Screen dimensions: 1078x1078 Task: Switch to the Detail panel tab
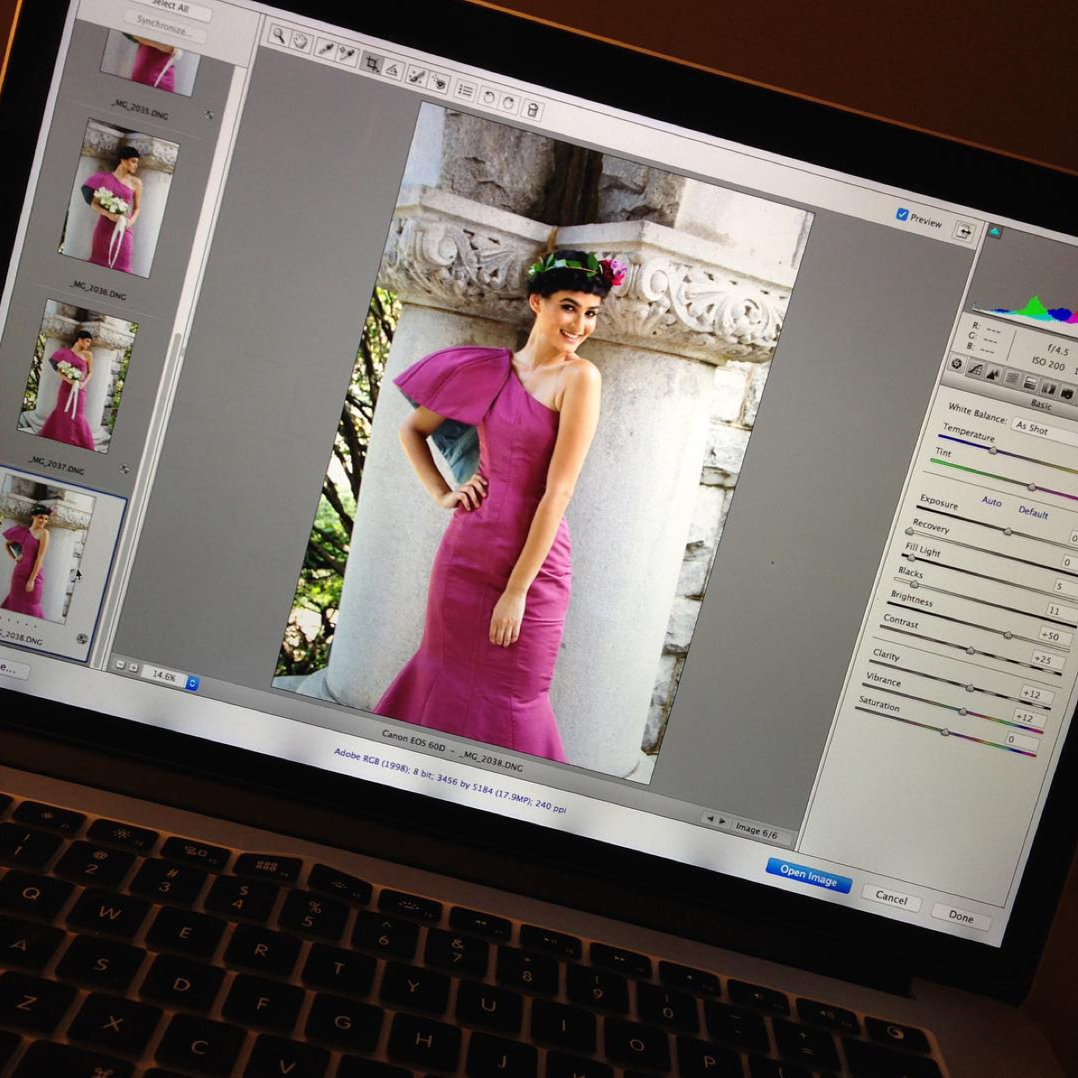[993, 374]
